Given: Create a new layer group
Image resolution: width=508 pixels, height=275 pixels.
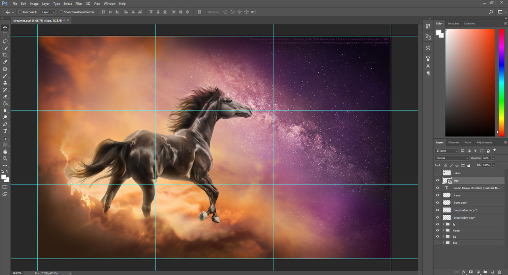Looking at the screenshot, I should [x=485, y=272].
